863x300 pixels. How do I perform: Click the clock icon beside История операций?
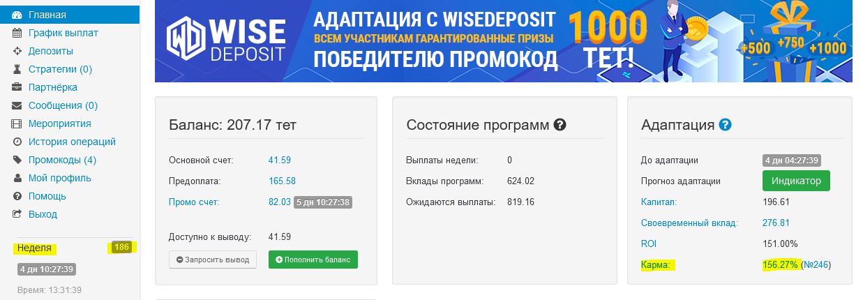[x=17, y=142]
